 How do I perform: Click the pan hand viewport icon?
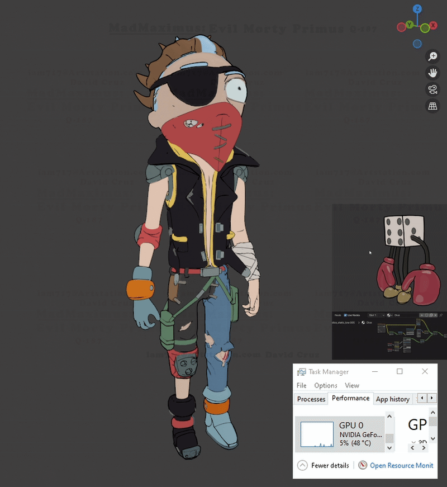point(432,73)
